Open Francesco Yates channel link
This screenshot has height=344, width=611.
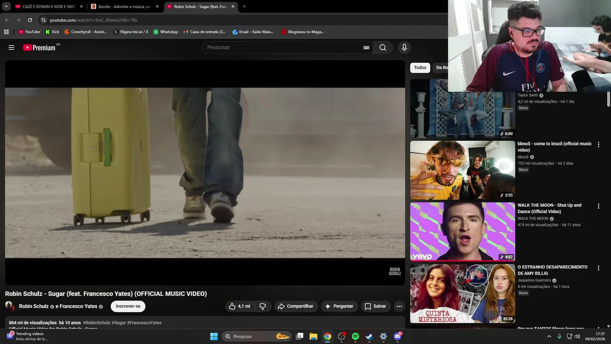78,306
